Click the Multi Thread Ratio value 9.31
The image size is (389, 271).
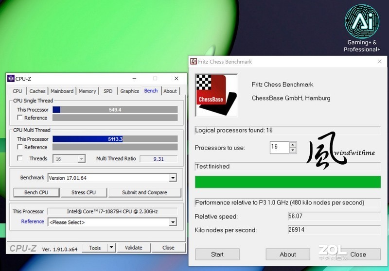[x=159, y=159]
